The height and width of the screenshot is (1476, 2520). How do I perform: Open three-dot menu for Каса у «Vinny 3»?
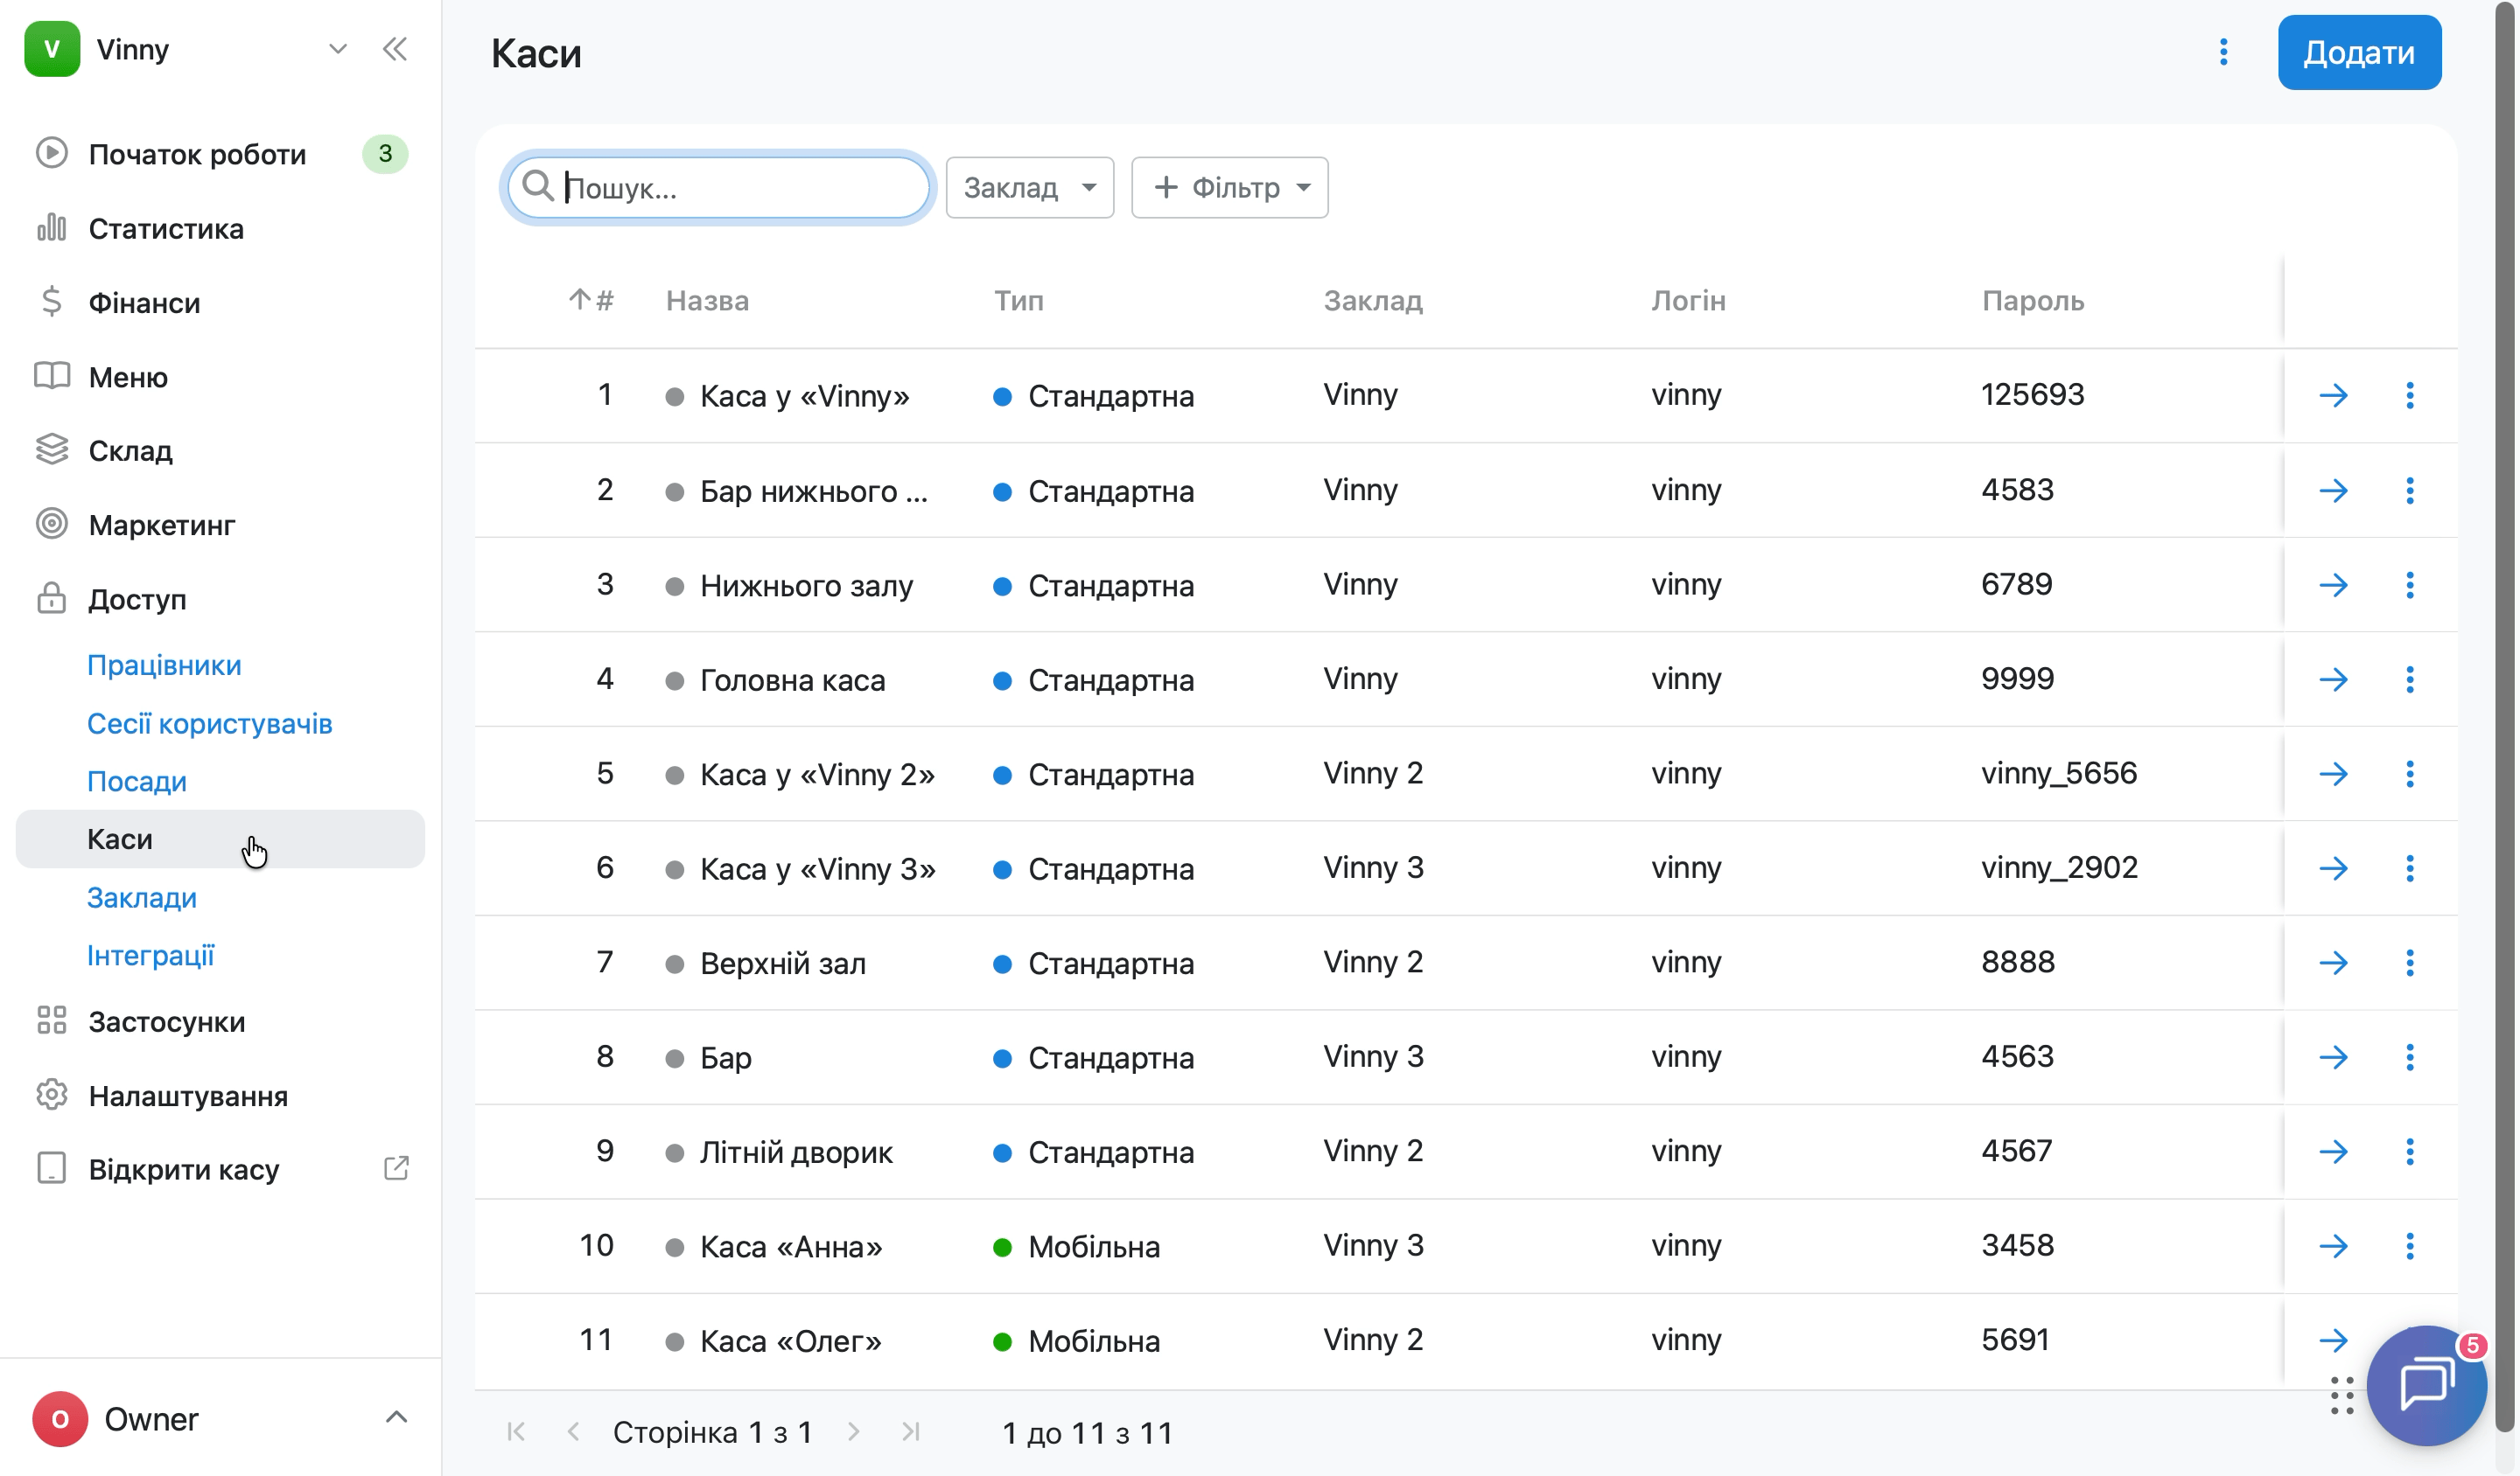coord(2409,868)
